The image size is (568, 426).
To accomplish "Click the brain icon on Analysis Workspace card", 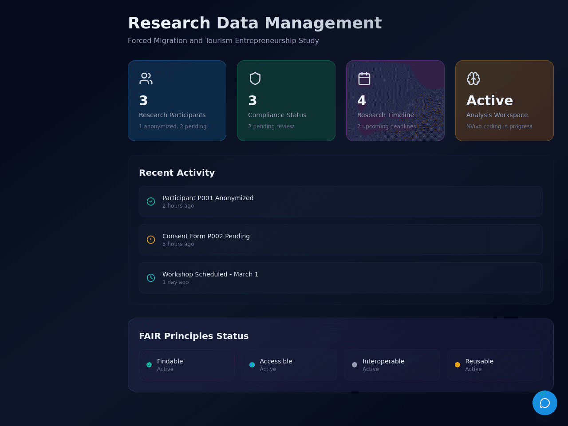I will (473, 79).
